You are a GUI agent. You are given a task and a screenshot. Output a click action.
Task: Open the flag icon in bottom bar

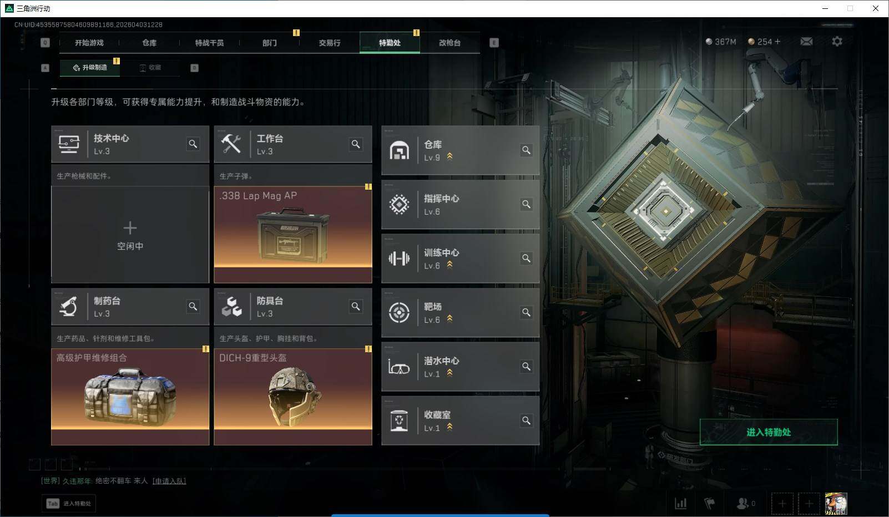click(709, 503)
